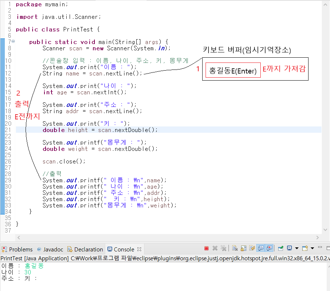The height and width of the screenshot is (291, 330).
Task: Open the Display Selected Console dropdown arrow
Action: click(297, 248)
